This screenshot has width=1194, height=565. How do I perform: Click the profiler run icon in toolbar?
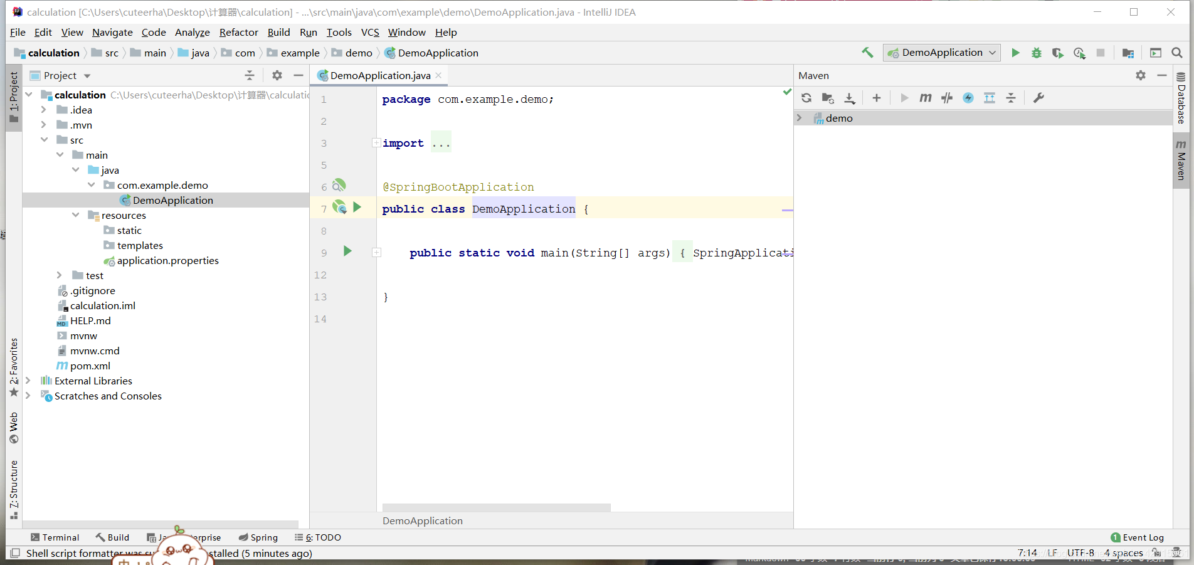pyautogui.click(x=1079, y=53)
